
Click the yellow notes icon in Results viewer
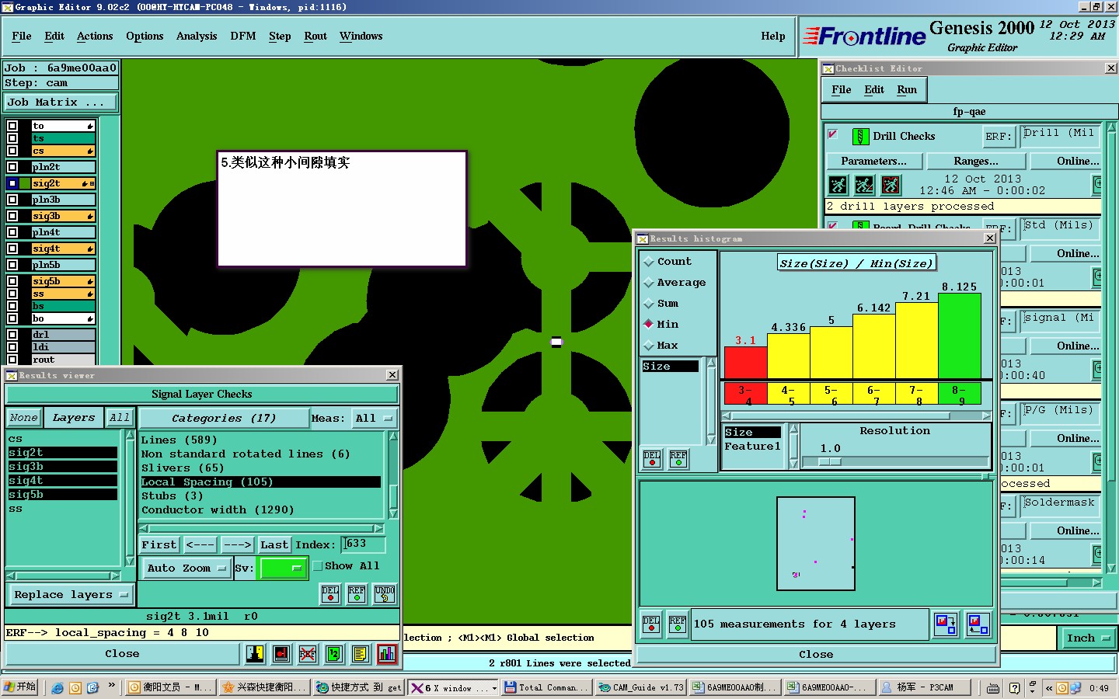pos(361,654)
